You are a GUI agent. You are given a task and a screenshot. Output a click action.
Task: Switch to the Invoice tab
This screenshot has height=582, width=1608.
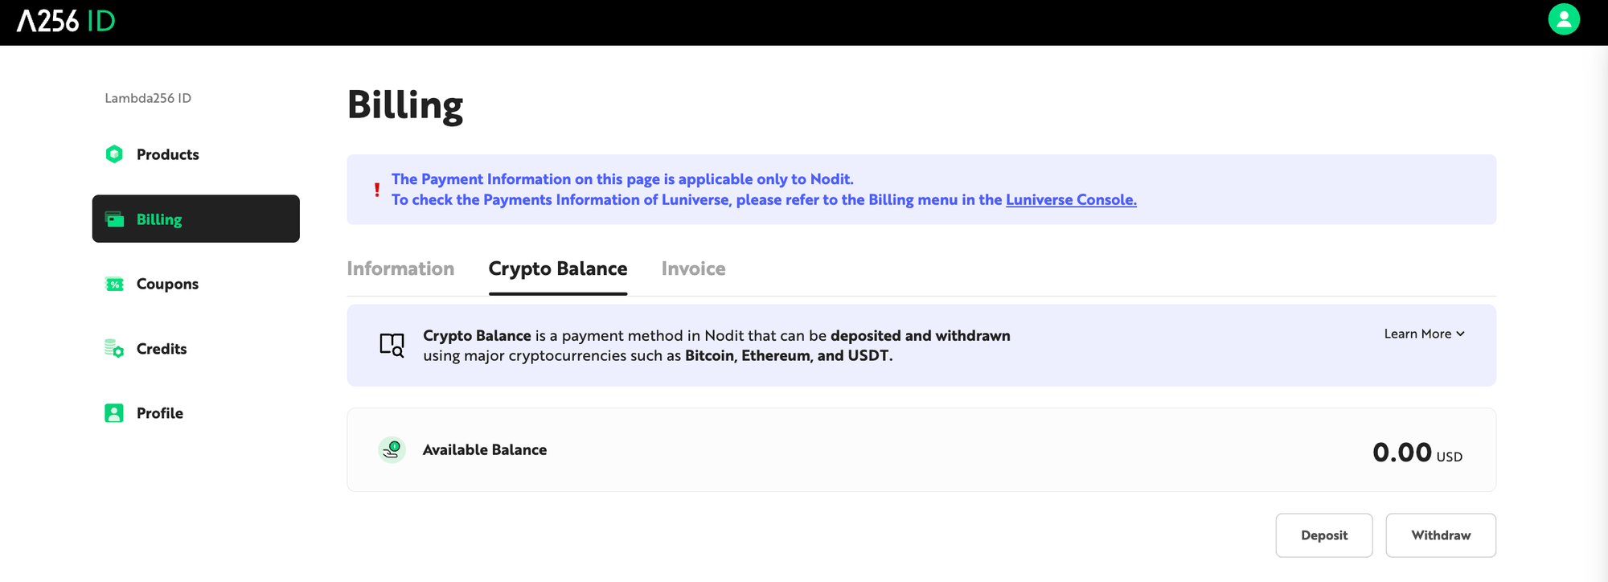693,268
